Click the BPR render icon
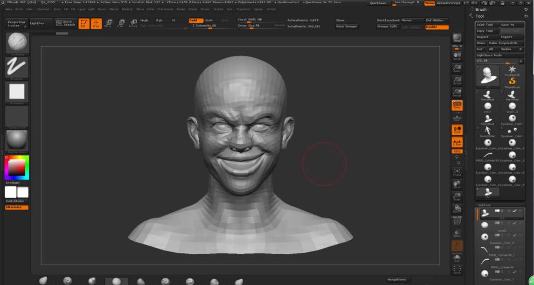Image resolution: width=534 pixels, height=285 pixels. [457, 38]
